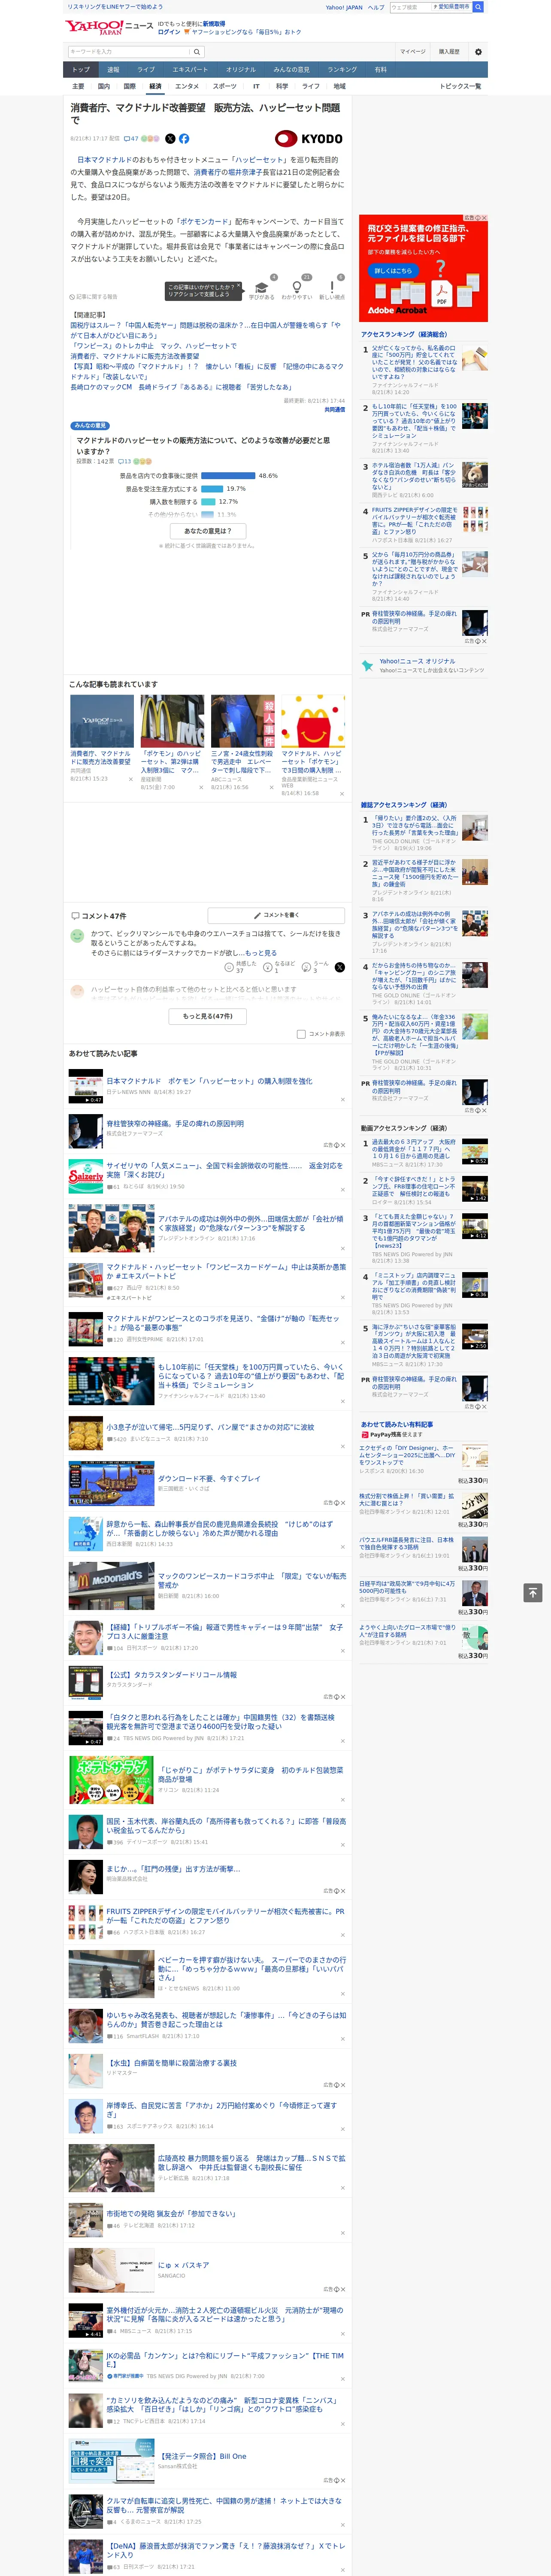
Task: Share the article on Facebook
Action: [184, 139]
